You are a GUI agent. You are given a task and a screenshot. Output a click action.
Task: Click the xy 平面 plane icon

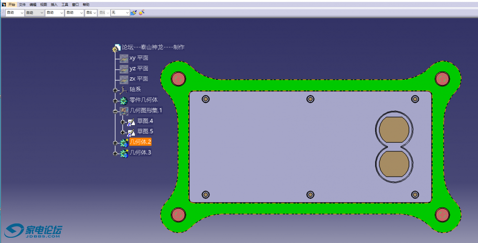point(124,58)
